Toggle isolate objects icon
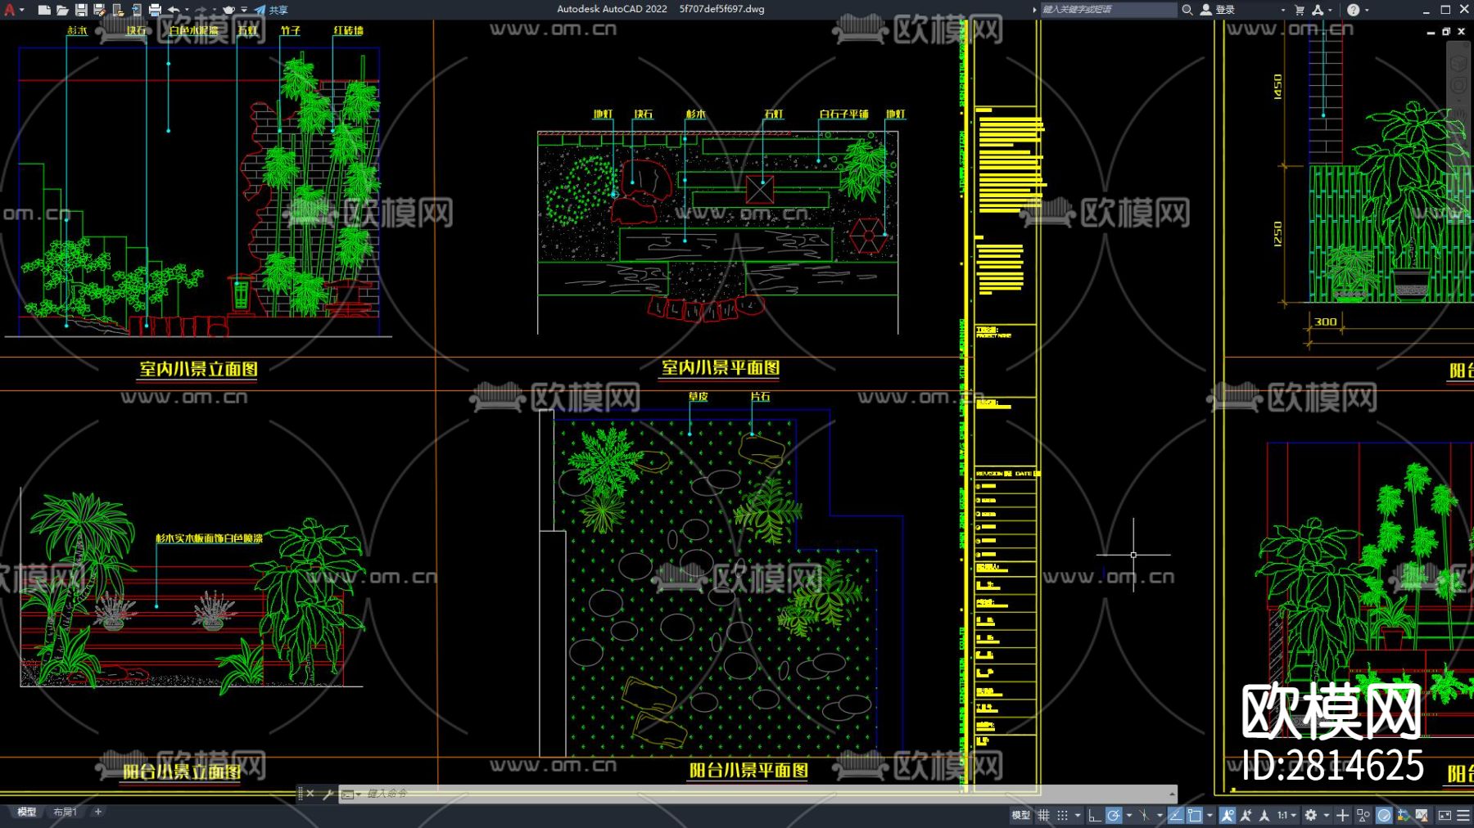 pos(1363,815)
